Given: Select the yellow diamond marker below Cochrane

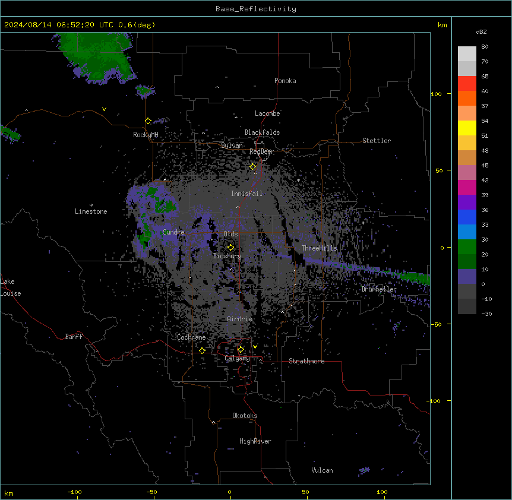Looking at the screenshot, I should coord(202,351).
